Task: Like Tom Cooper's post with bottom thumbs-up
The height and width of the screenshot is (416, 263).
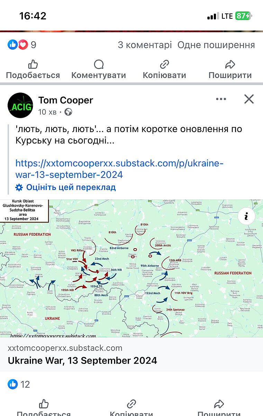Action: coord(44,404)
